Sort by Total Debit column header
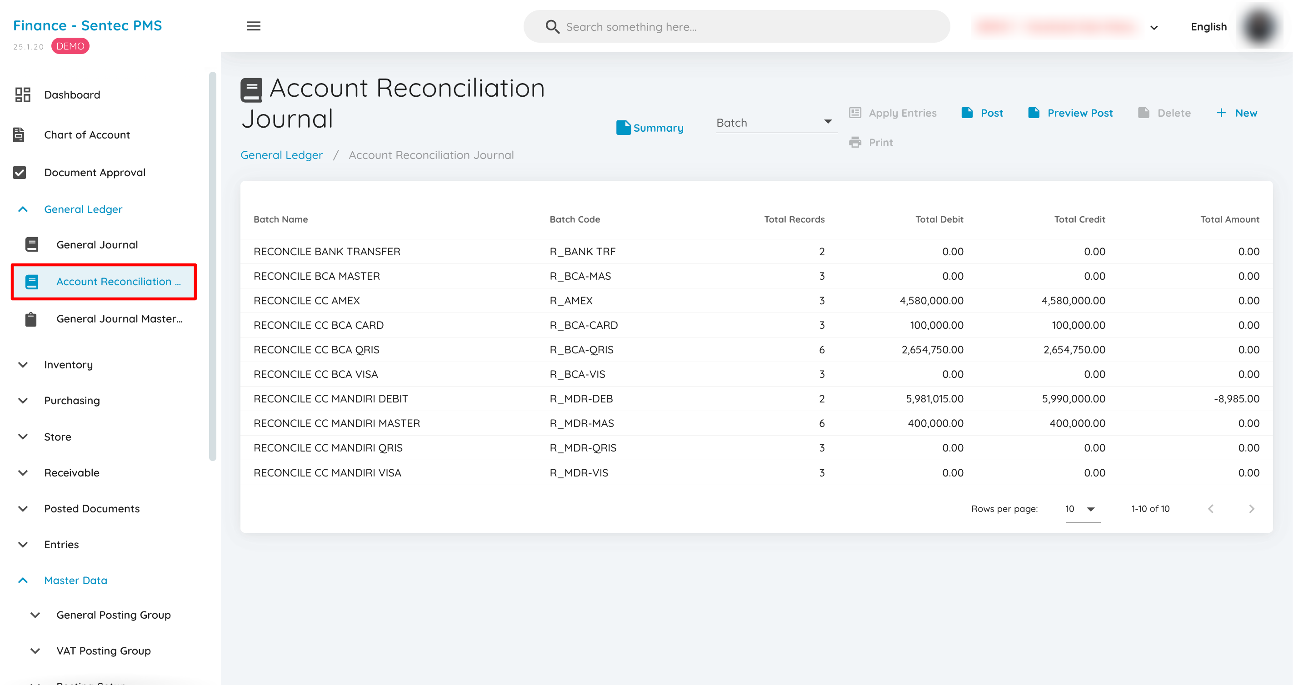The height and width of the screenshot is (685, 1309). click(x=939, y=219)
